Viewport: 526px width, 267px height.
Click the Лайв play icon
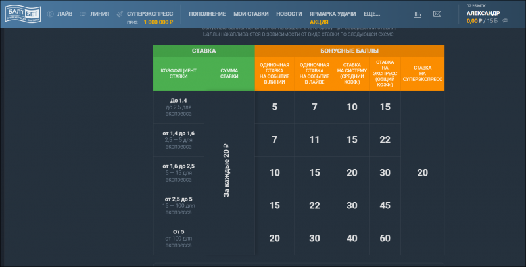pyautogui.click(x=51, y=14)
